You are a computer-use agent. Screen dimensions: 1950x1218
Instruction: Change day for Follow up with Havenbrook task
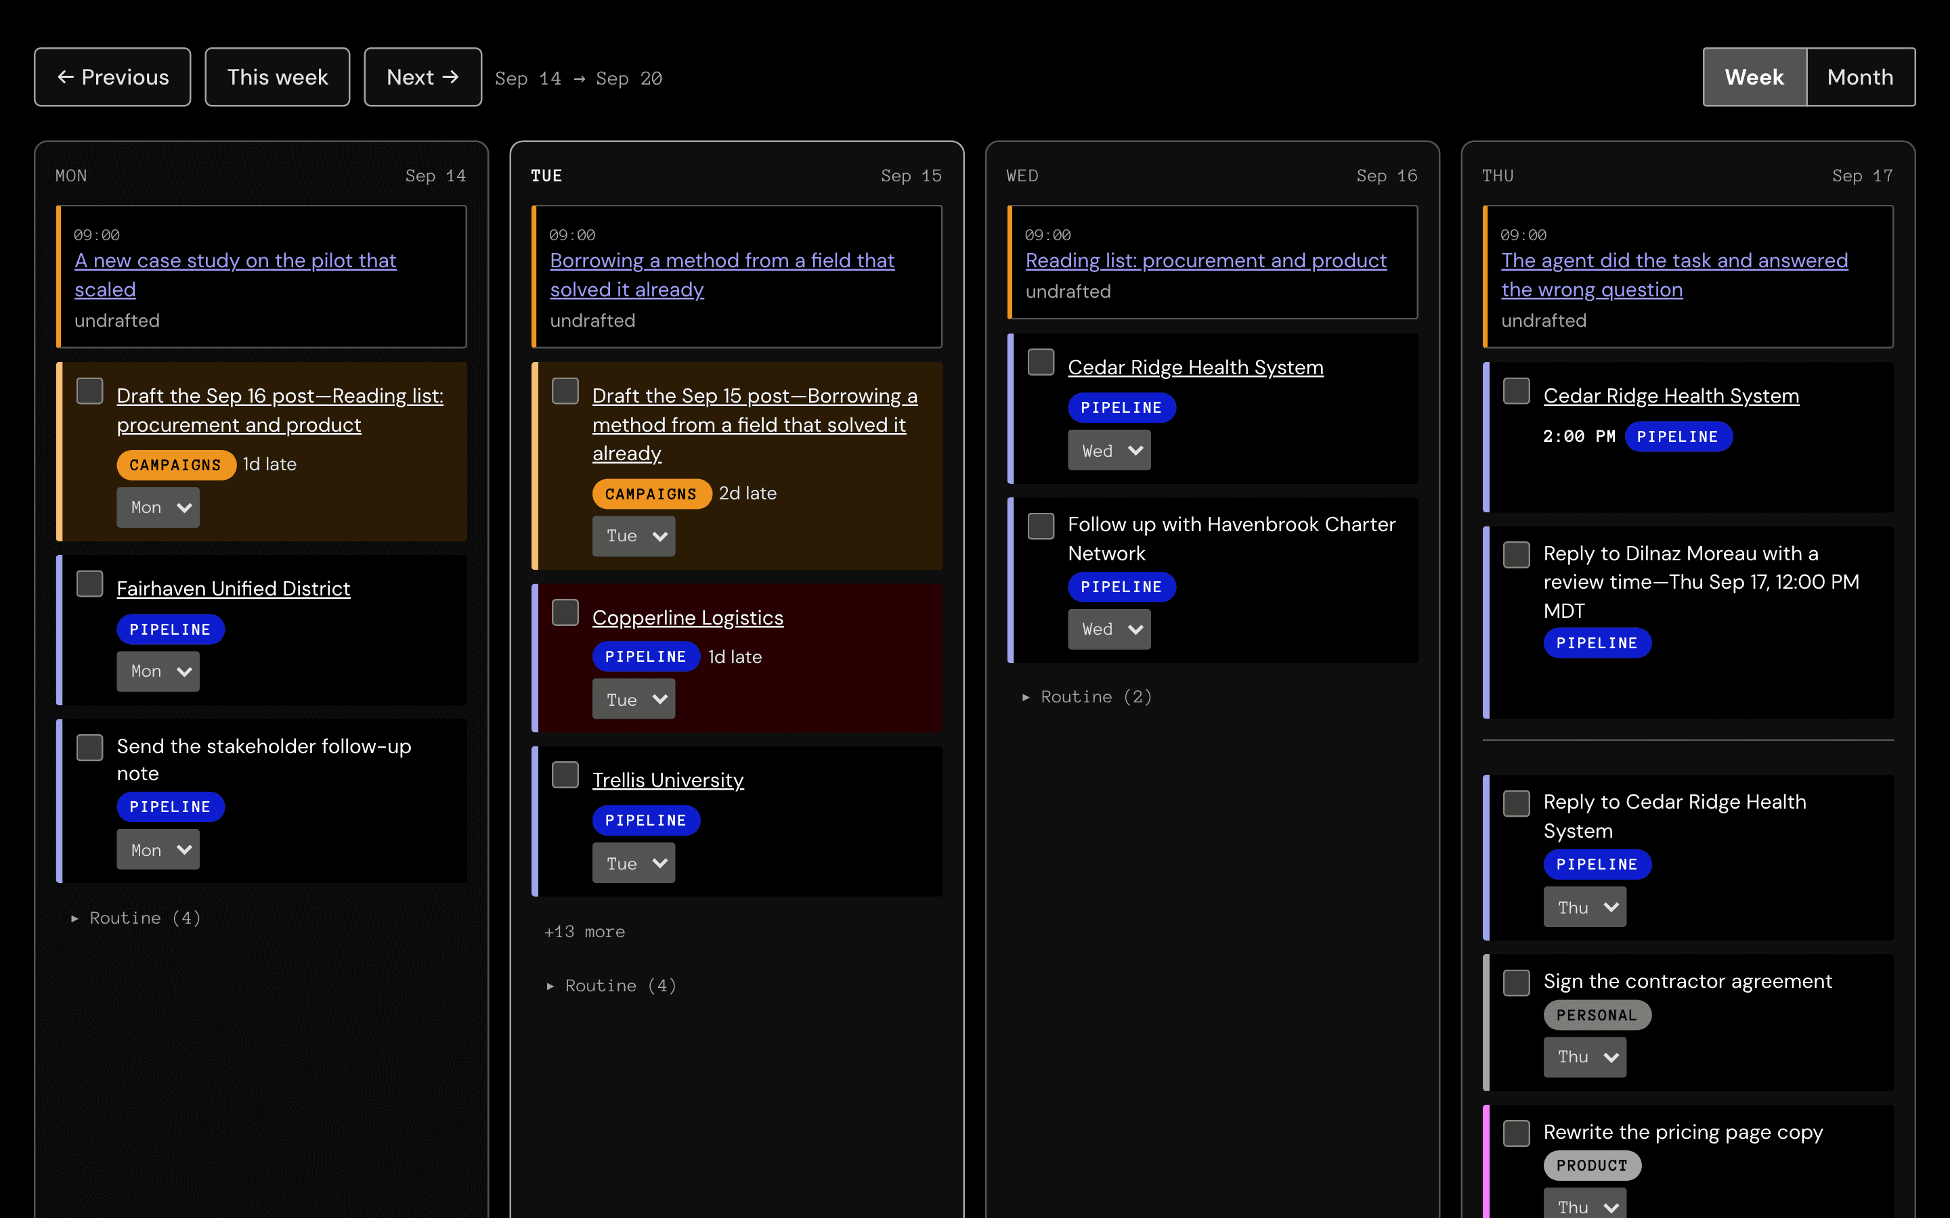pyautogui.click(x=1109, y=629)
